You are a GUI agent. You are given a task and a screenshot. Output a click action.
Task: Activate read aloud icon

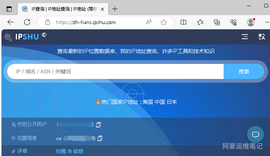tap(149, 22)
